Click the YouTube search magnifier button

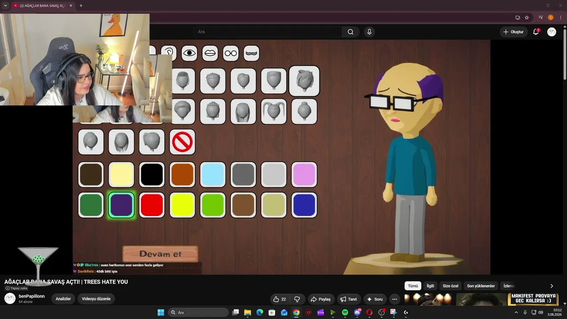click(x=350, y=32)
